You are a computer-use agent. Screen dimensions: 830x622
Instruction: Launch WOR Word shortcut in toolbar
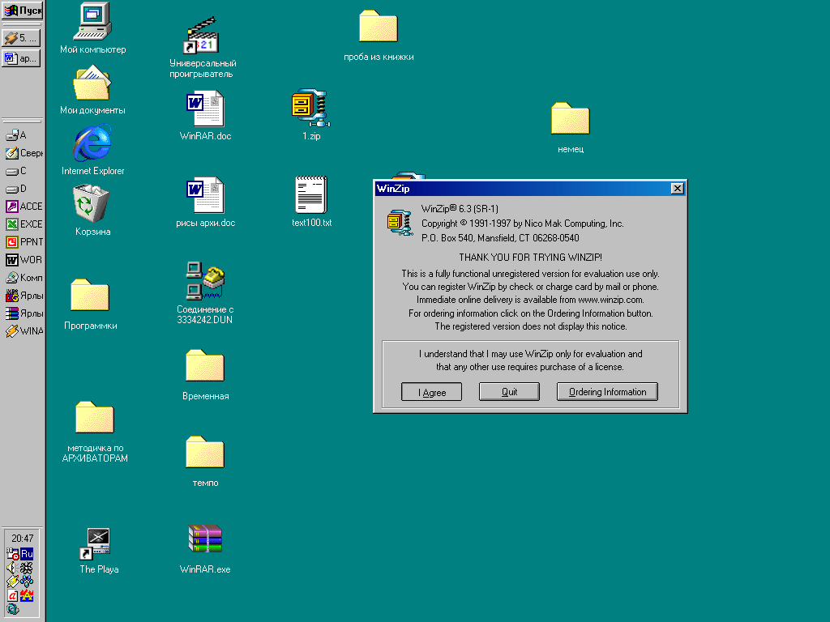(24, 260)
